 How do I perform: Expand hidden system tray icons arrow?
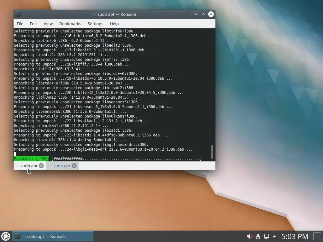click(x=274, y=236)
